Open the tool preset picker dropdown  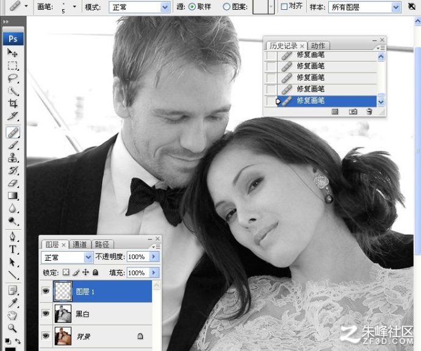(x=26, y=6)
